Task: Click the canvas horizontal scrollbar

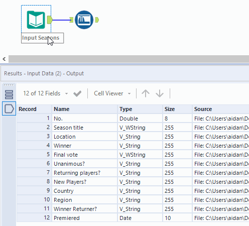Action: [x=129, y=59]
